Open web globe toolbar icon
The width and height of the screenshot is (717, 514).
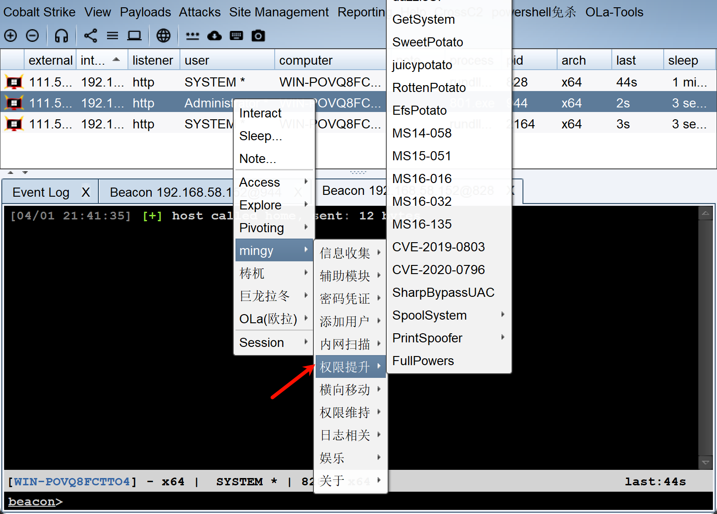[164, 36]
